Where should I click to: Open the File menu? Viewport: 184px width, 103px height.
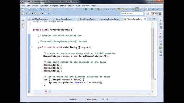pyautogui.click(x=23, y=6)
